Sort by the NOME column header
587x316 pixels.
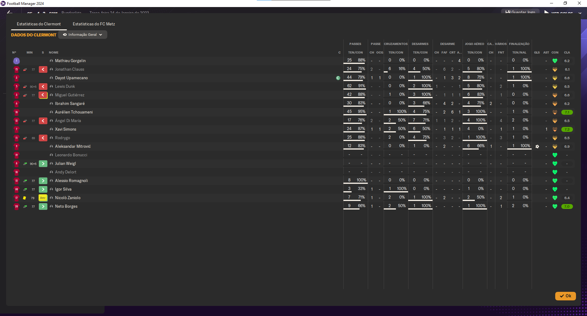54,53
